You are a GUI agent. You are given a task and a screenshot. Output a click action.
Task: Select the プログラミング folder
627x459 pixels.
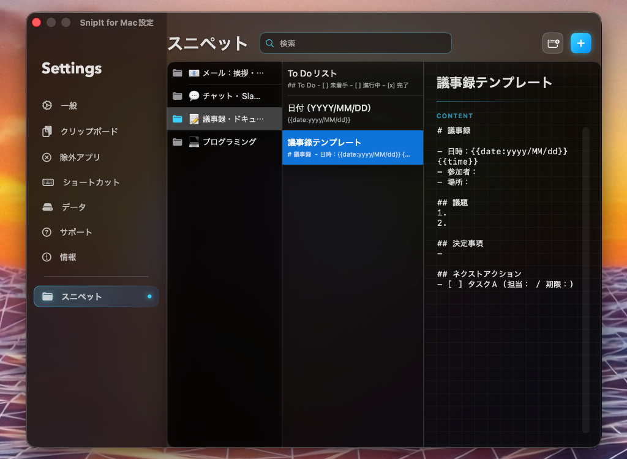(x=223, y=141)
